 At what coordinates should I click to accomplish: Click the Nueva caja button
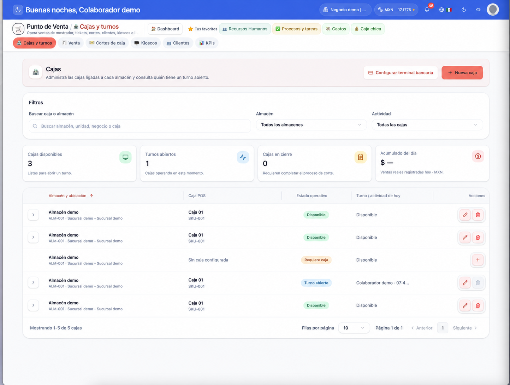[462, 72]
